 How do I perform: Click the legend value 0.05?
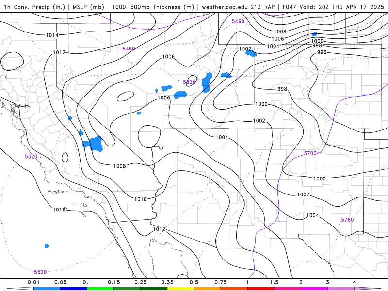tap(60, 282)
